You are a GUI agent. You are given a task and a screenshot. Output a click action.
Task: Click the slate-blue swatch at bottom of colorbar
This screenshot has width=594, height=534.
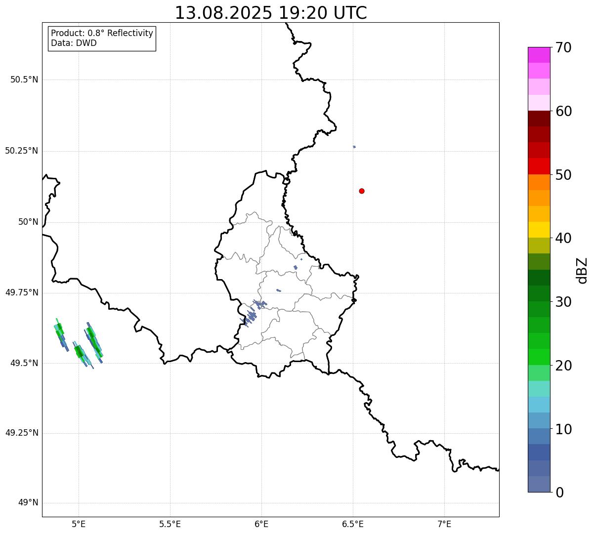click(539, 484)
